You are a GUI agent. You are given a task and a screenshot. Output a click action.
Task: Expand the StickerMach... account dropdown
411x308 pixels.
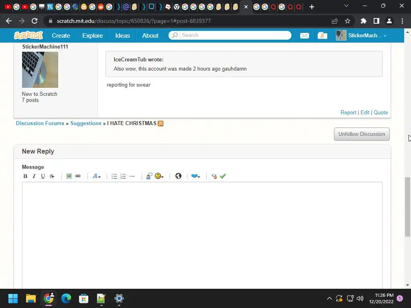coord(362,36)
